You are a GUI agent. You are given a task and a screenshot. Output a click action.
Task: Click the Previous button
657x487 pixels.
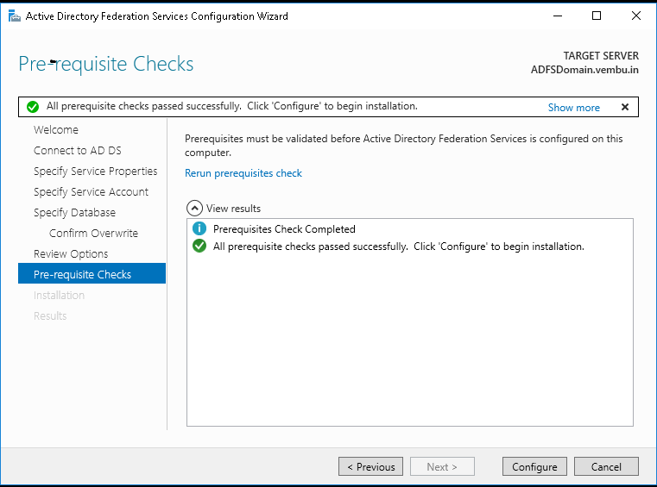(x=371, y=466)
